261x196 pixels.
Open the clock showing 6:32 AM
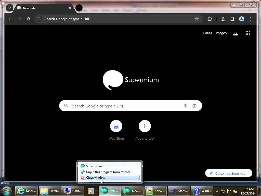[248, 191]
